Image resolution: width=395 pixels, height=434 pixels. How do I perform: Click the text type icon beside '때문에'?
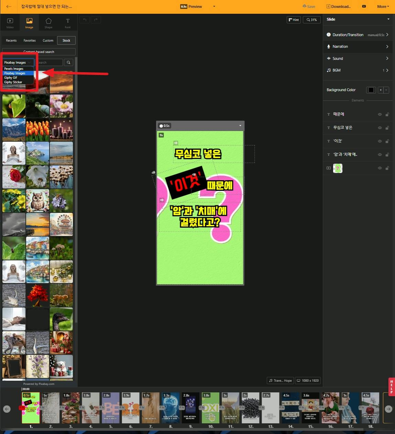click(x=329, y=114)
